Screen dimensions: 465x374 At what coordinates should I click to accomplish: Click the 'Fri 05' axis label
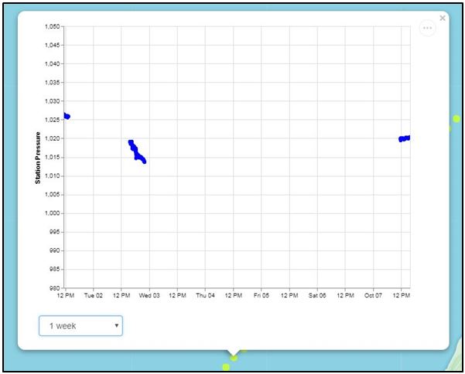point(262,295)
